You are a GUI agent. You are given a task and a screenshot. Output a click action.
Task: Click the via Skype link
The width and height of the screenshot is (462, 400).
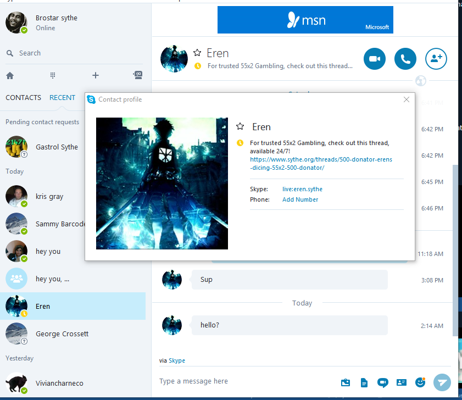177,360
